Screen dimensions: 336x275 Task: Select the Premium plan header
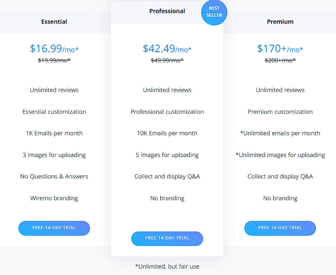click(280, 22)
